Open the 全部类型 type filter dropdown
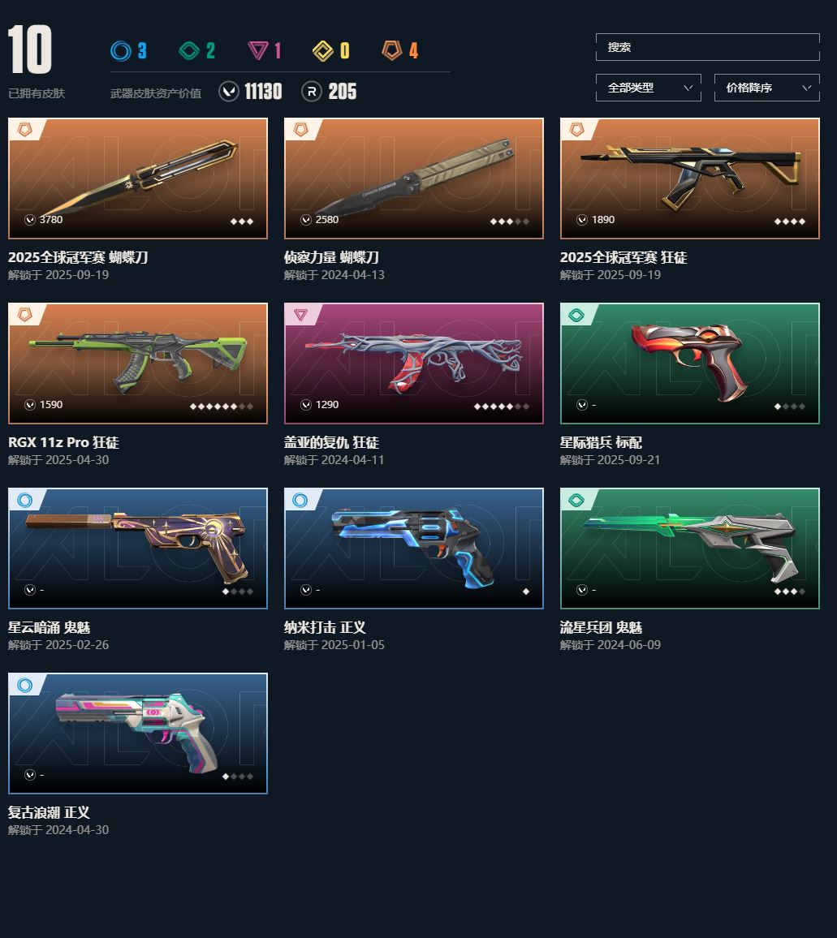 649,88
